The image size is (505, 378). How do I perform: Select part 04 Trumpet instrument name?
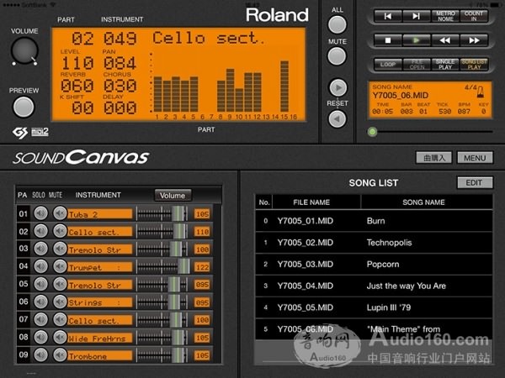[100, 267]
